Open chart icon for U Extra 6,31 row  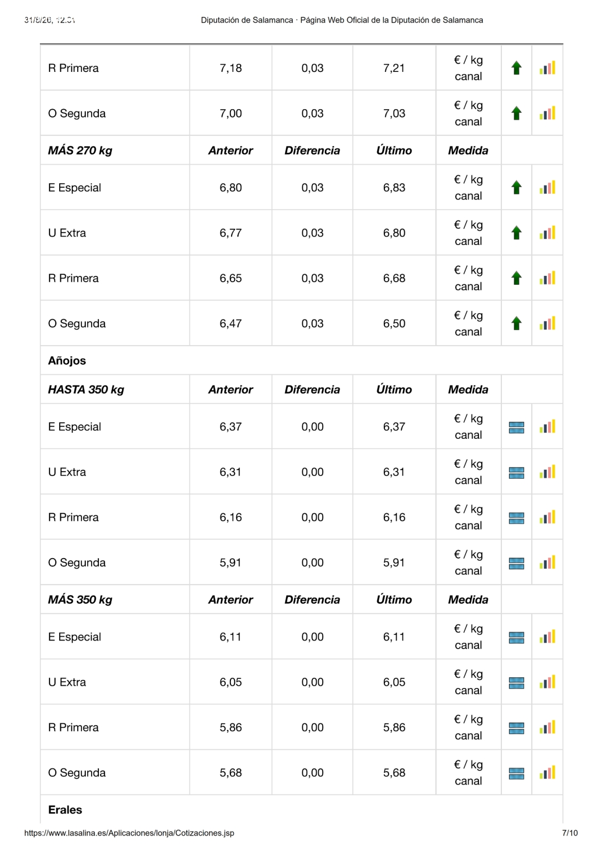coord(547,472)
